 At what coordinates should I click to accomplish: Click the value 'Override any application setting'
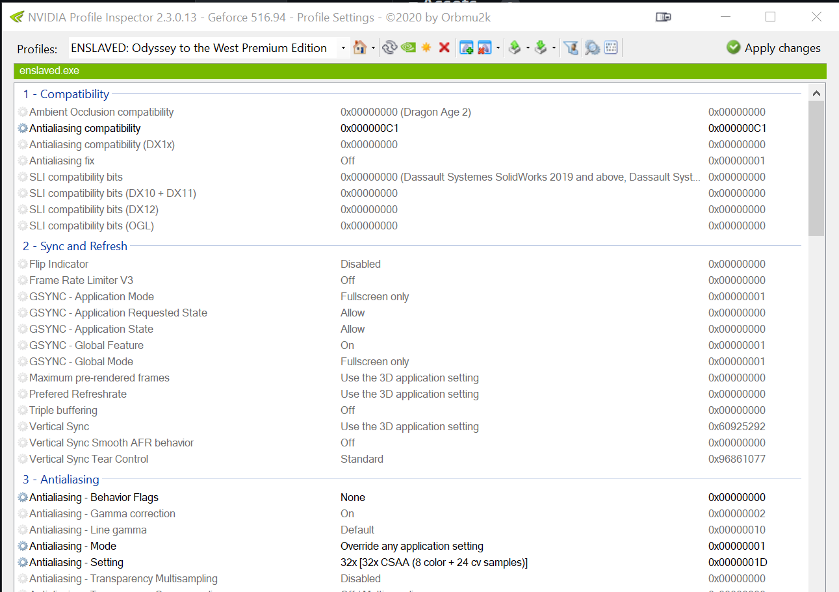tap(412, 547)
